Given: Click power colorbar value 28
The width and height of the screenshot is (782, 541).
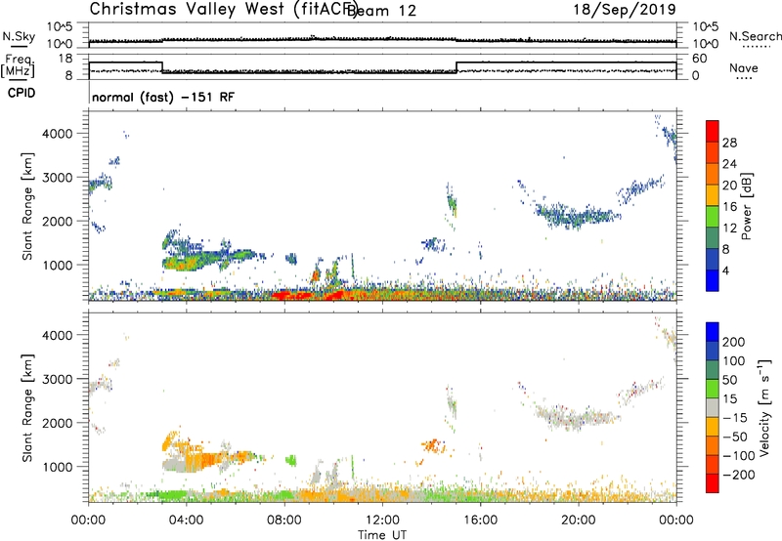Looking at the screenshot, I should click(729, 143).
